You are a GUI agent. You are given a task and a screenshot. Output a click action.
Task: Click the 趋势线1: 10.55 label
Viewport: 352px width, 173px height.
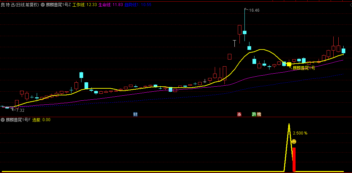138,5
